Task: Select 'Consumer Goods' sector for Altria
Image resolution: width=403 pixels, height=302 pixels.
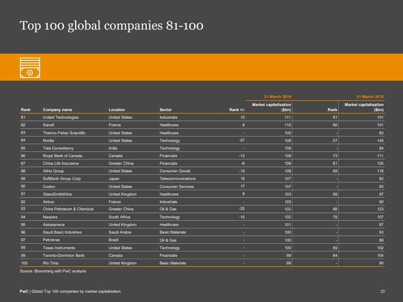Action: [175, 171]
